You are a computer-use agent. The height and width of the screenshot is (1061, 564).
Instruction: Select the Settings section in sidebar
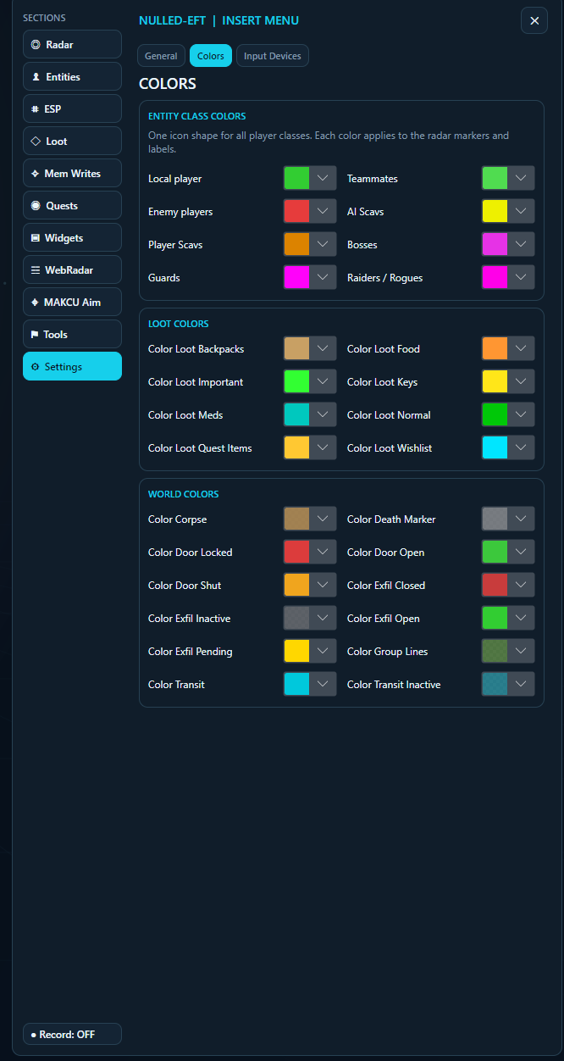pyautogui.click(x=72, y=366)
